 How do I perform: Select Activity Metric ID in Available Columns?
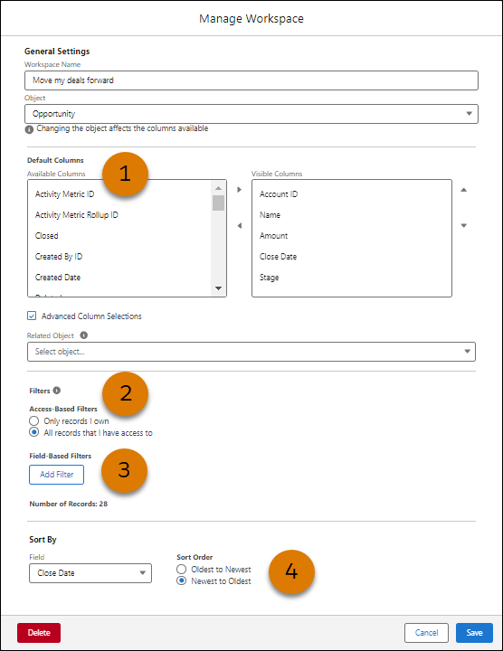pyautogui.click(x=65, y=194)
